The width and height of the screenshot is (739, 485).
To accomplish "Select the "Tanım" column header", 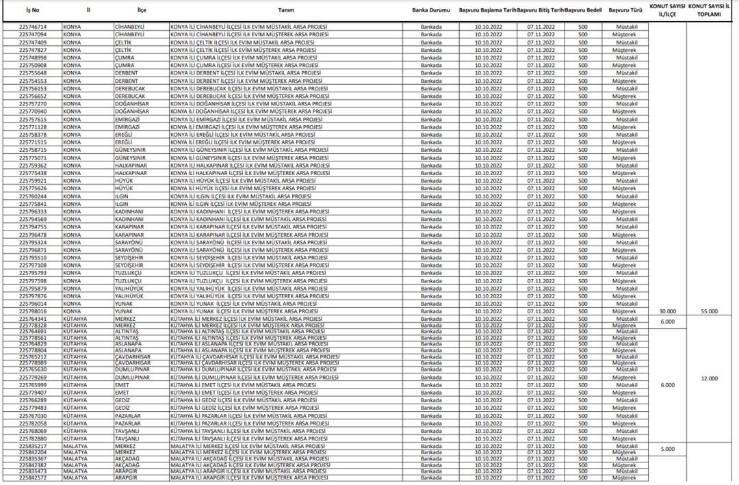I will coord(286,10).
